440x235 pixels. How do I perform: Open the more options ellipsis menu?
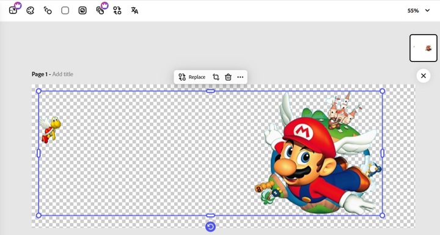(x=241, y=77)
